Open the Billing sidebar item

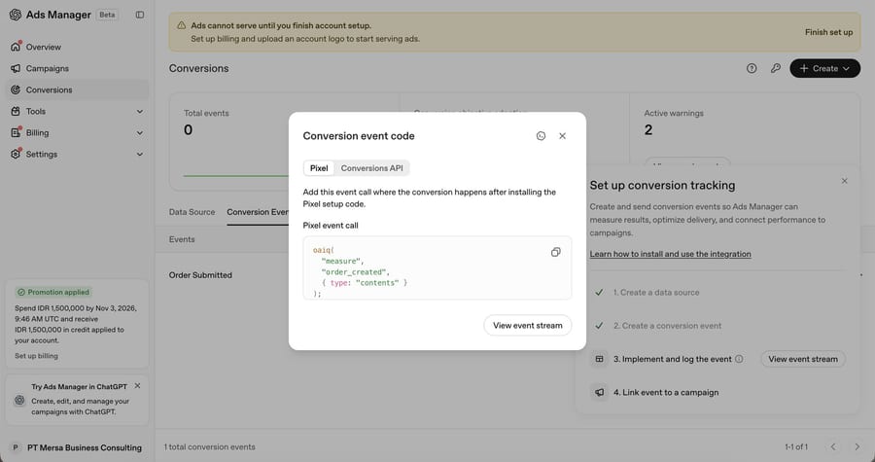(x=37, y=133)
